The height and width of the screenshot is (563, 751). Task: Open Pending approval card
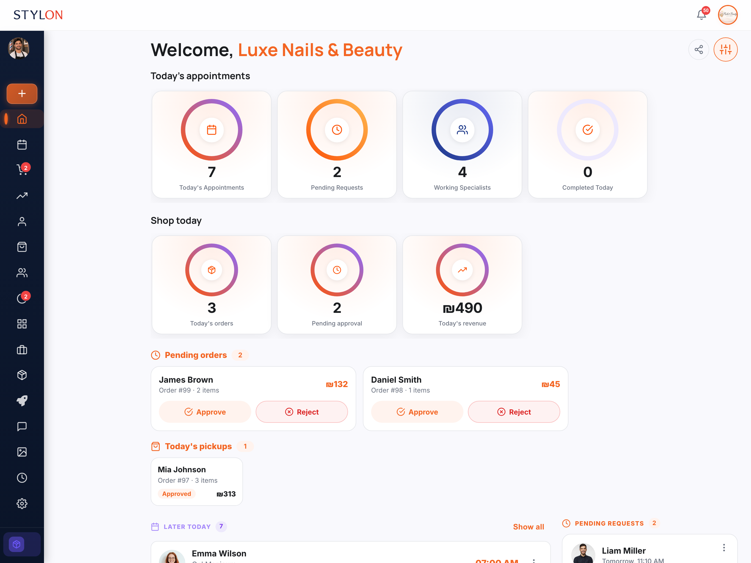point(337,285)
